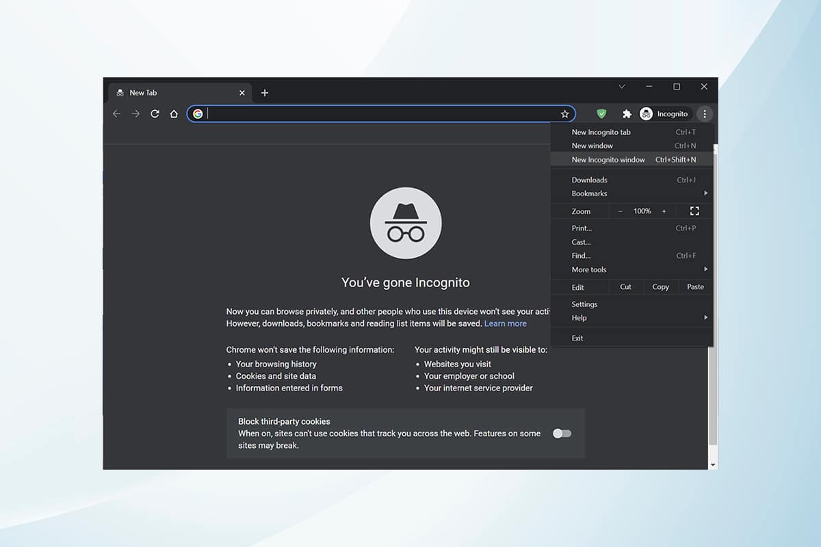
Task: Bookmark this tab with the star icon
Action: click(x=564, y=114)
